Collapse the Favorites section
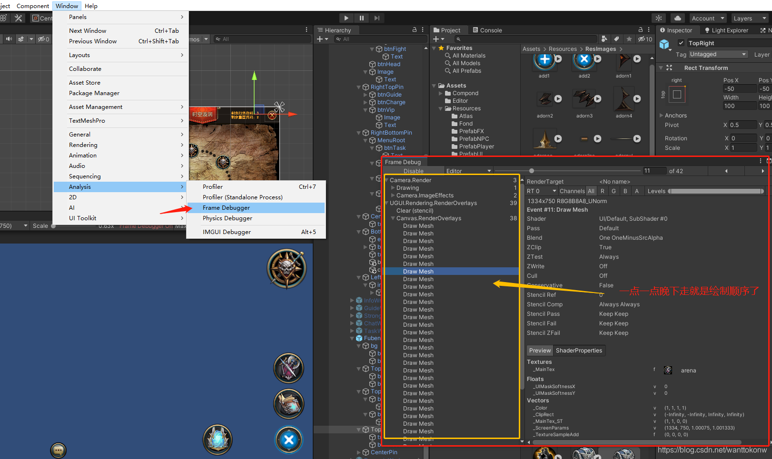This screenshot has height=459, width=772. [434, 48]
